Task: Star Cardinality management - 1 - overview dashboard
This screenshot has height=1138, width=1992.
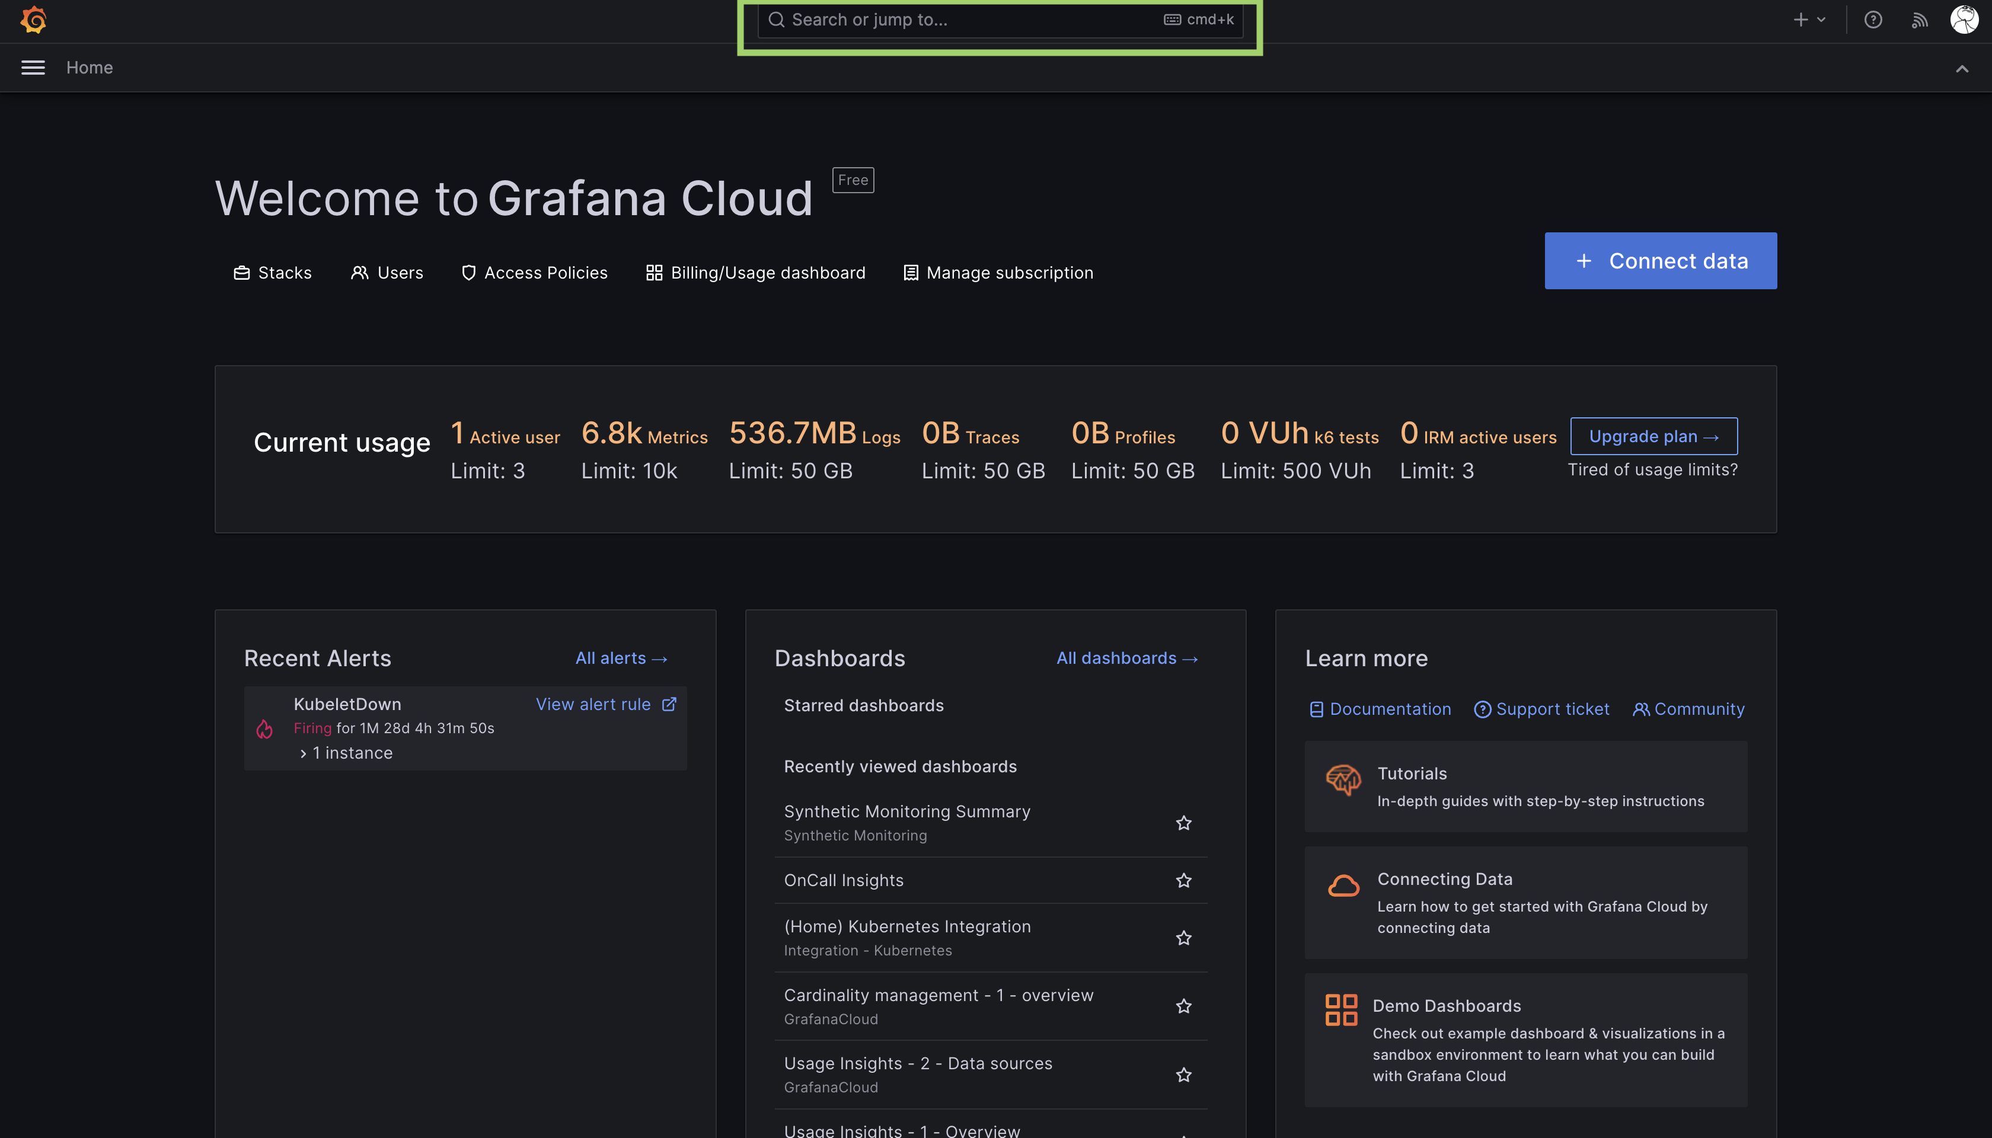Action: click(1183, 1006)
